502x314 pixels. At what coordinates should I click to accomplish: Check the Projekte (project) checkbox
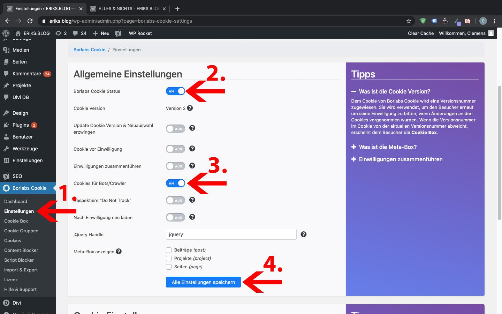(169, 258)
